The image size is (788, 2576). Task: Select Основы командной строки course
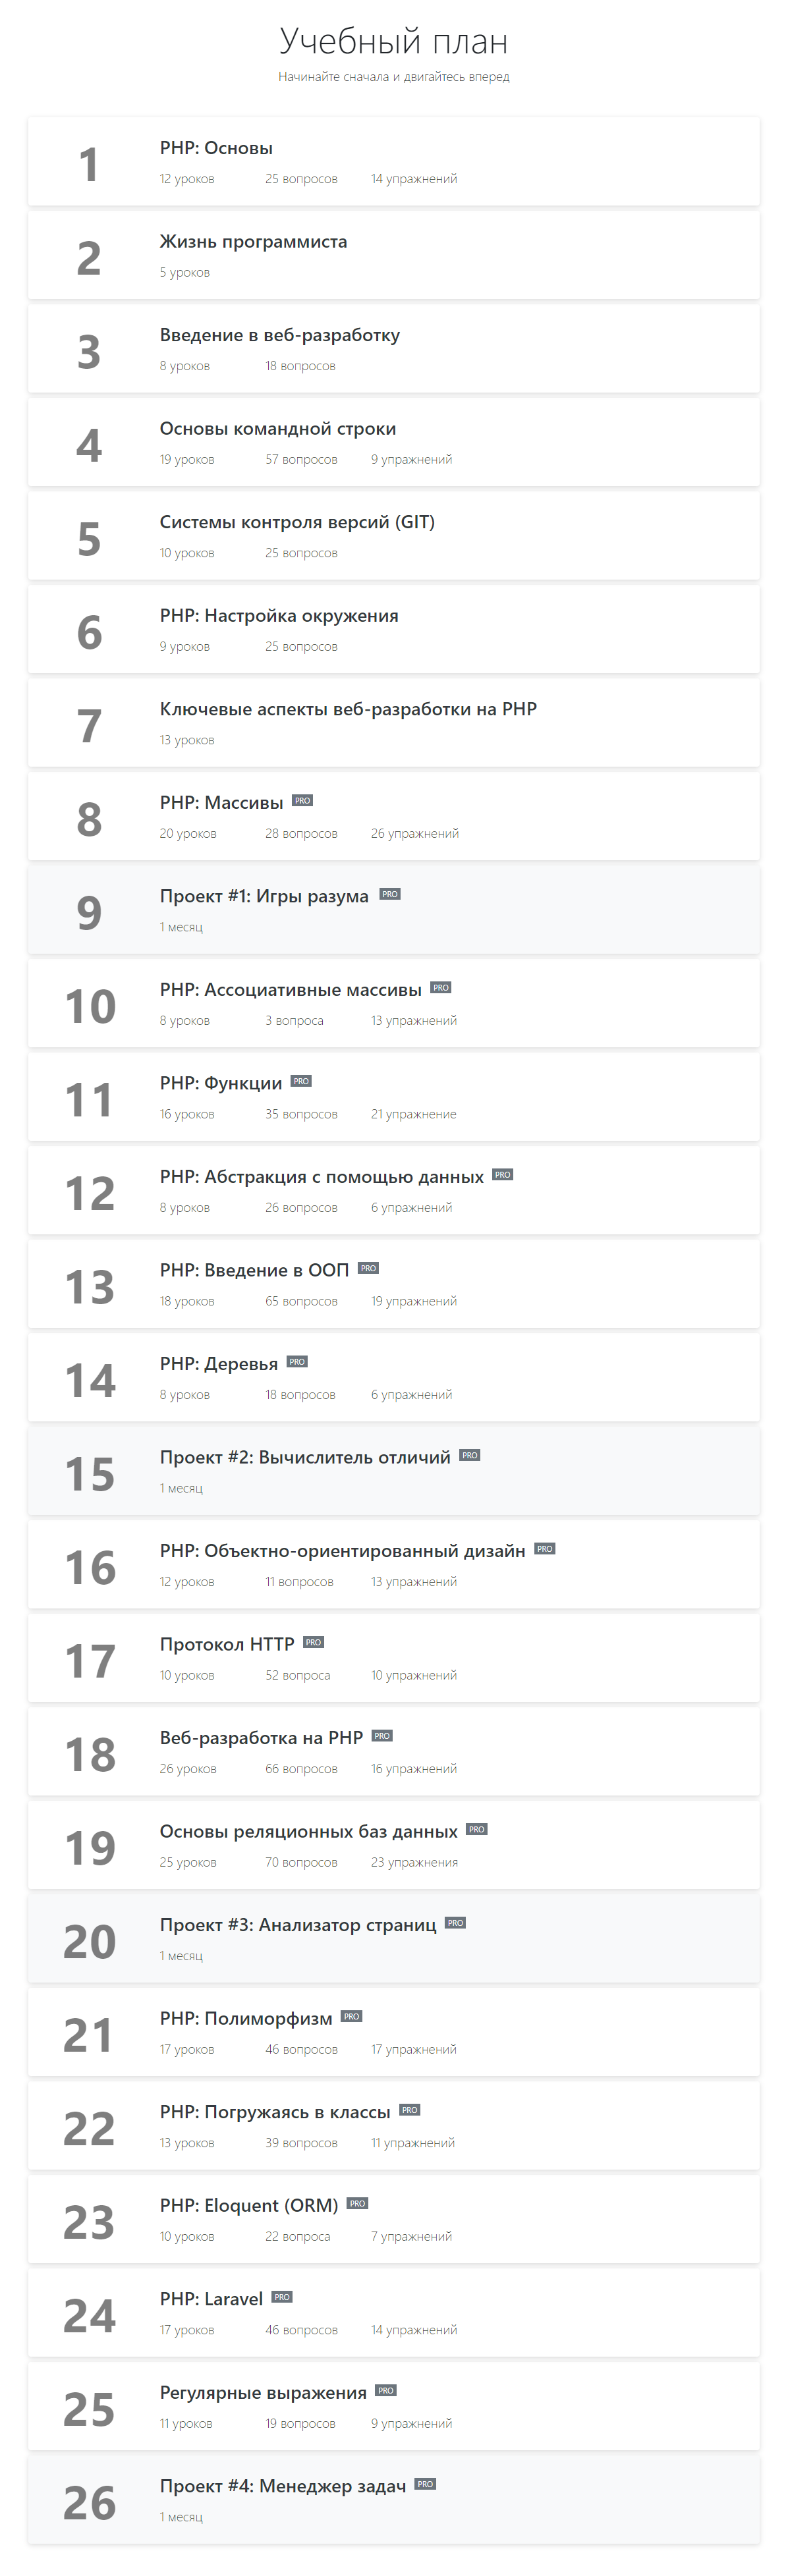click(394, 442)
